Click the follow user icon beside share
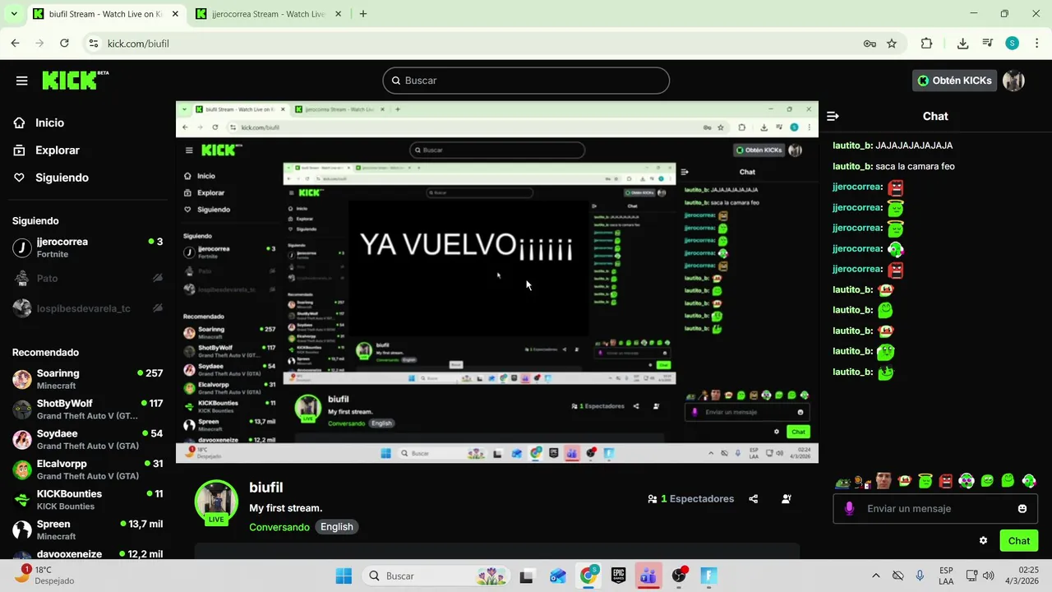Viewport: 1052px width, 592px height. click(787, 499)
